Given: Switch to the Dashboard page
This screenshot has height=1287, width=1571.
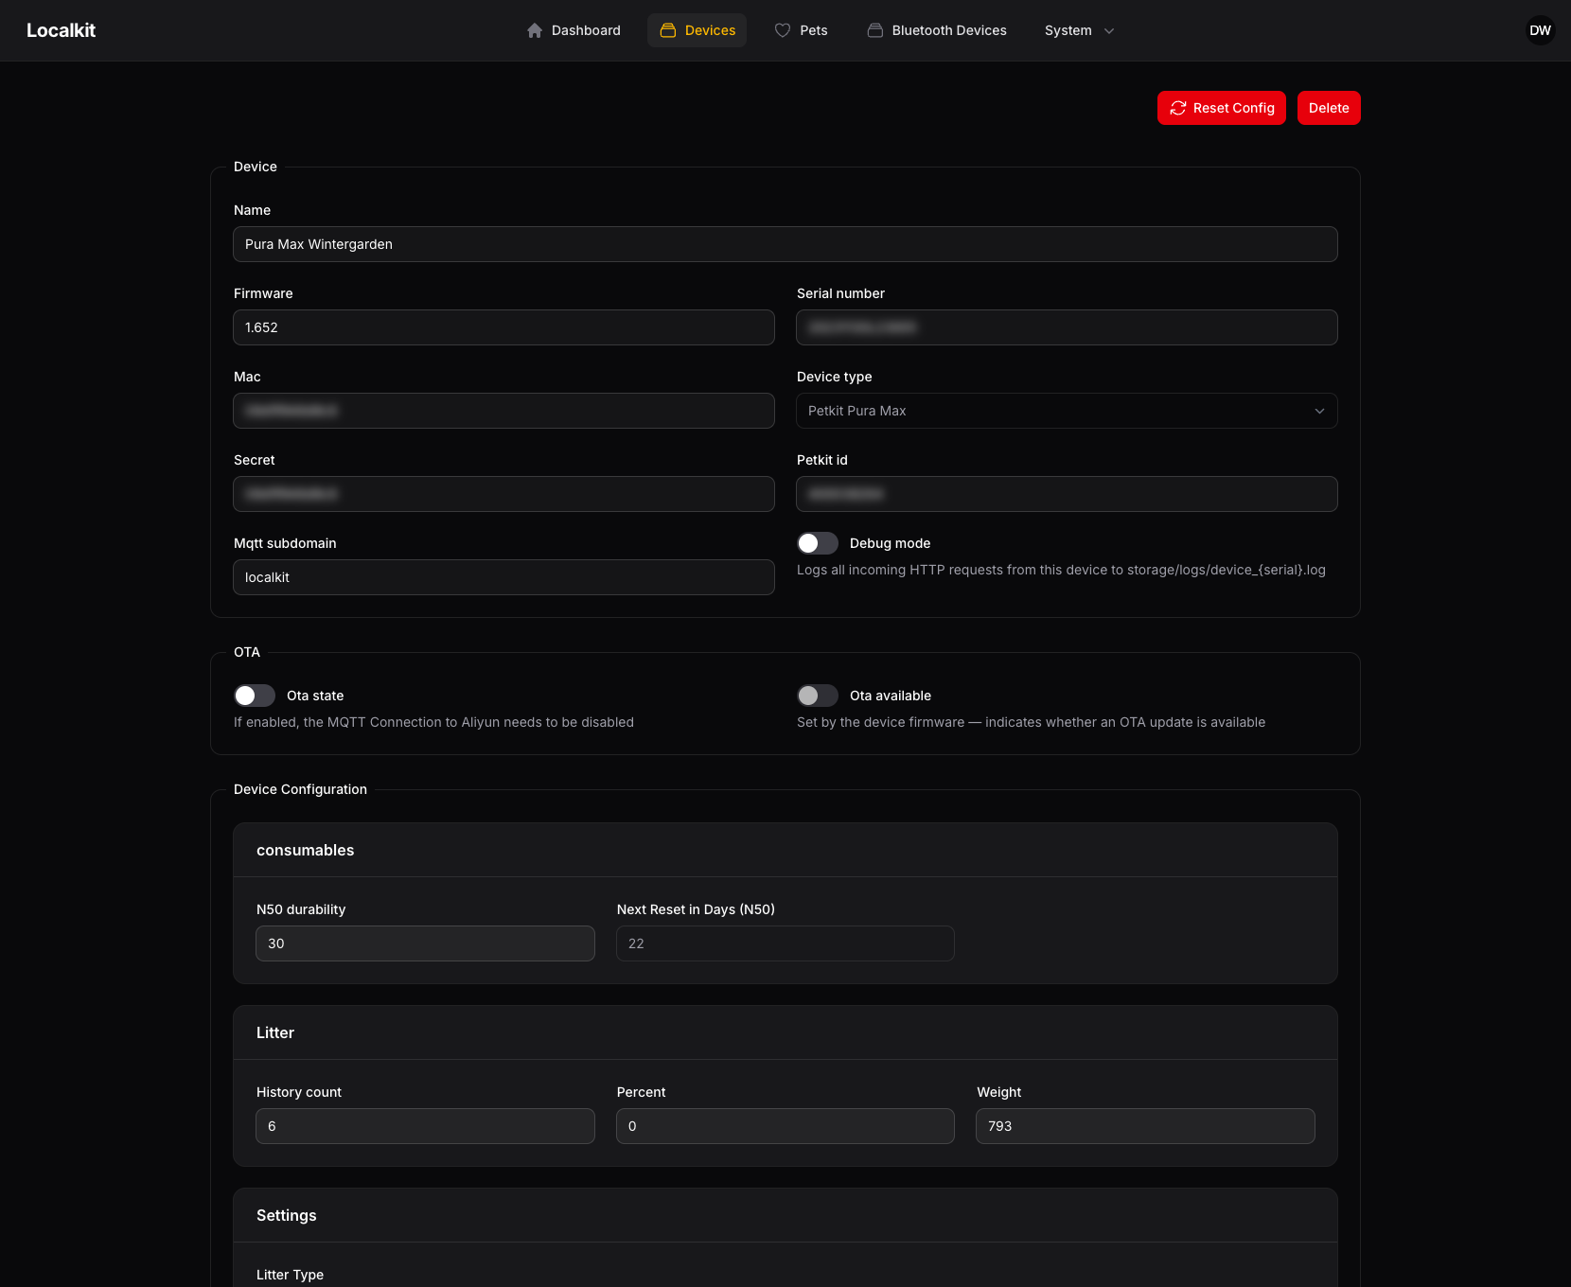Looking at the screenshot, I should click(574, 30).
